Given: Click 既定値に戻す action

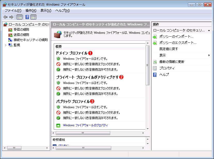Looking at the screenshot, I should click(x=169, y=49).
